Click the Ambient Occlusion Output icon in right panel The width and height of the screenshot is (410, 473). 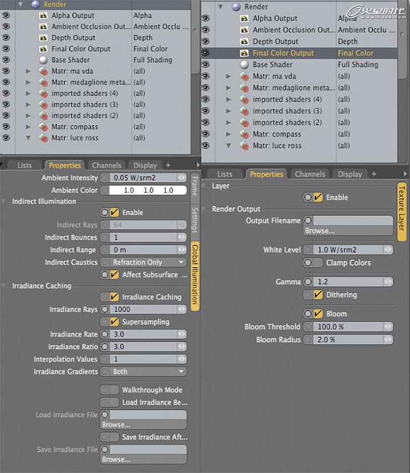click(244, 30)
